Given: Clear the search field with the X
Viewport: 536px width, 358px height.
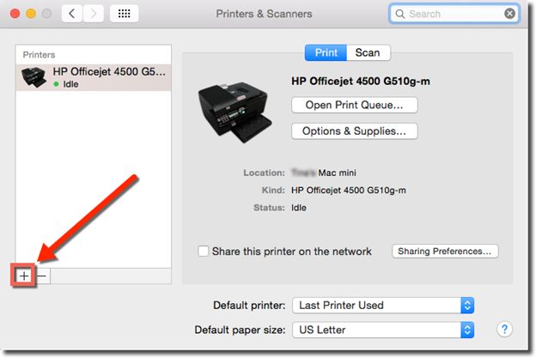Looking at the screenshot, I should (509, 14).
